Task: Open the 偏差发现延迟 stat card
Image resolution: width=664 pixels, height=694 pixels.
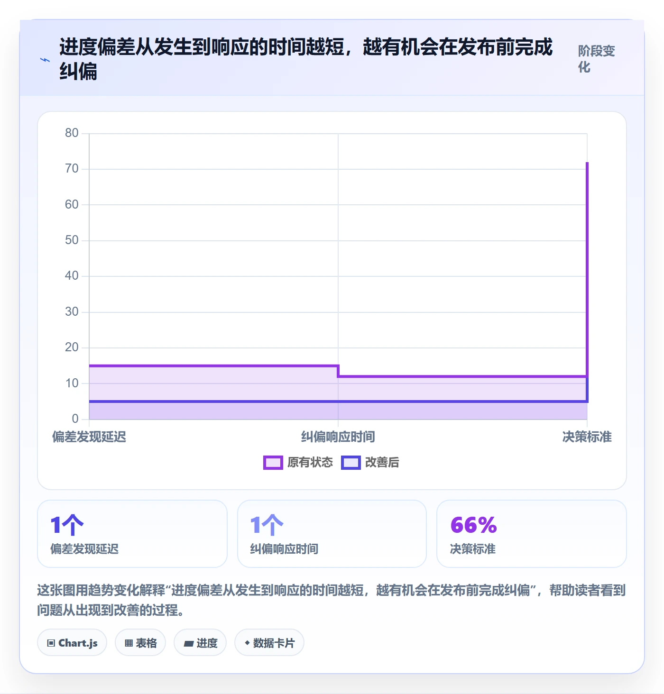Action: click(132, 534)
